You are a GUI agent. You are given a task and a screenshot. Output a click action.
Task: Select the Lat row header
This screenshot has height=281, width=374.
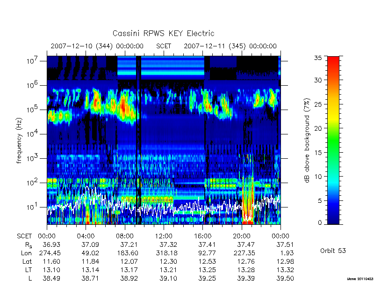pos(27,262)
